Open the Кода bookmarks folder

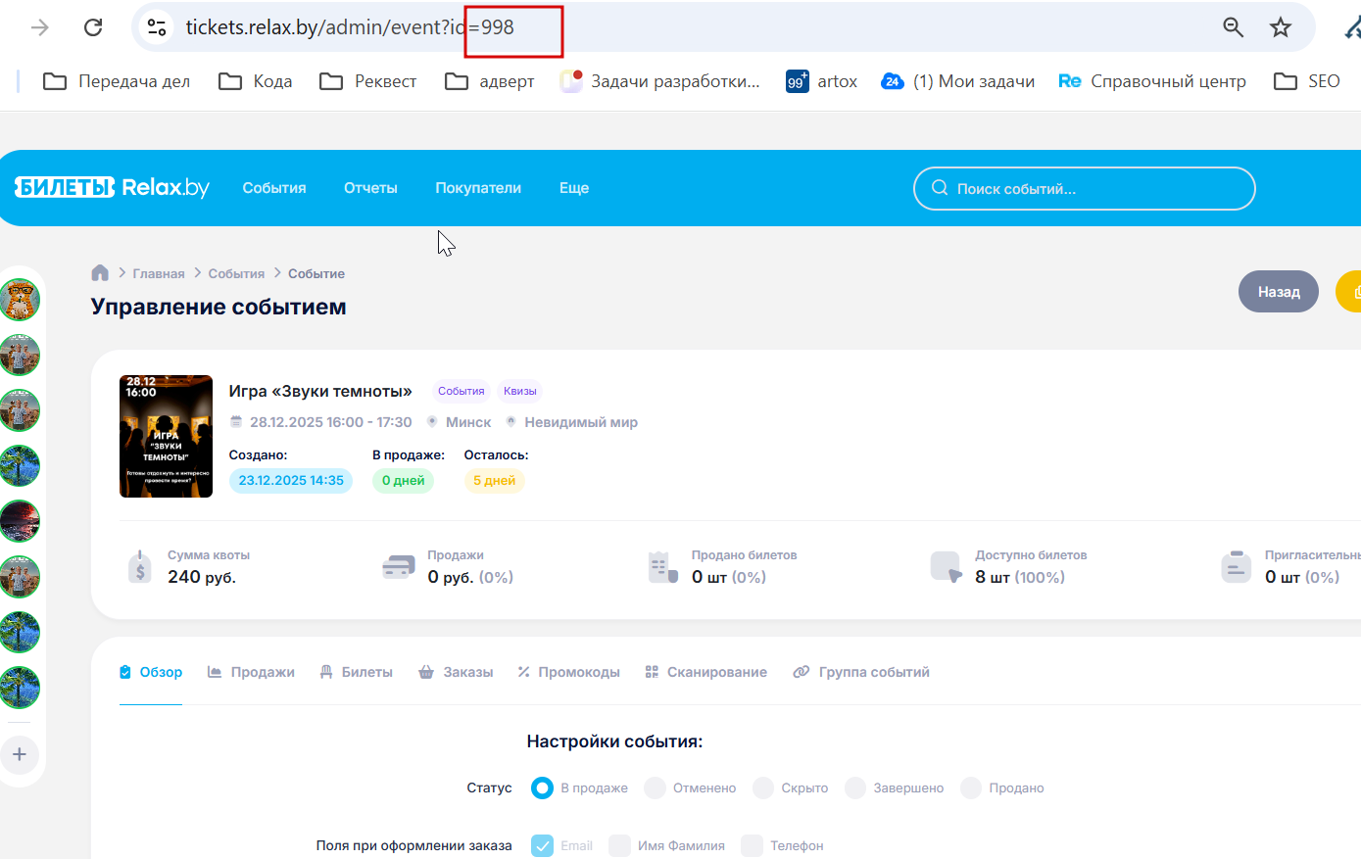pos(255,81)
